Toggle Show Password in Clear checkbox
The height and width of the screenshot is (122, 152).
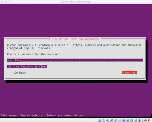[27, 66]
